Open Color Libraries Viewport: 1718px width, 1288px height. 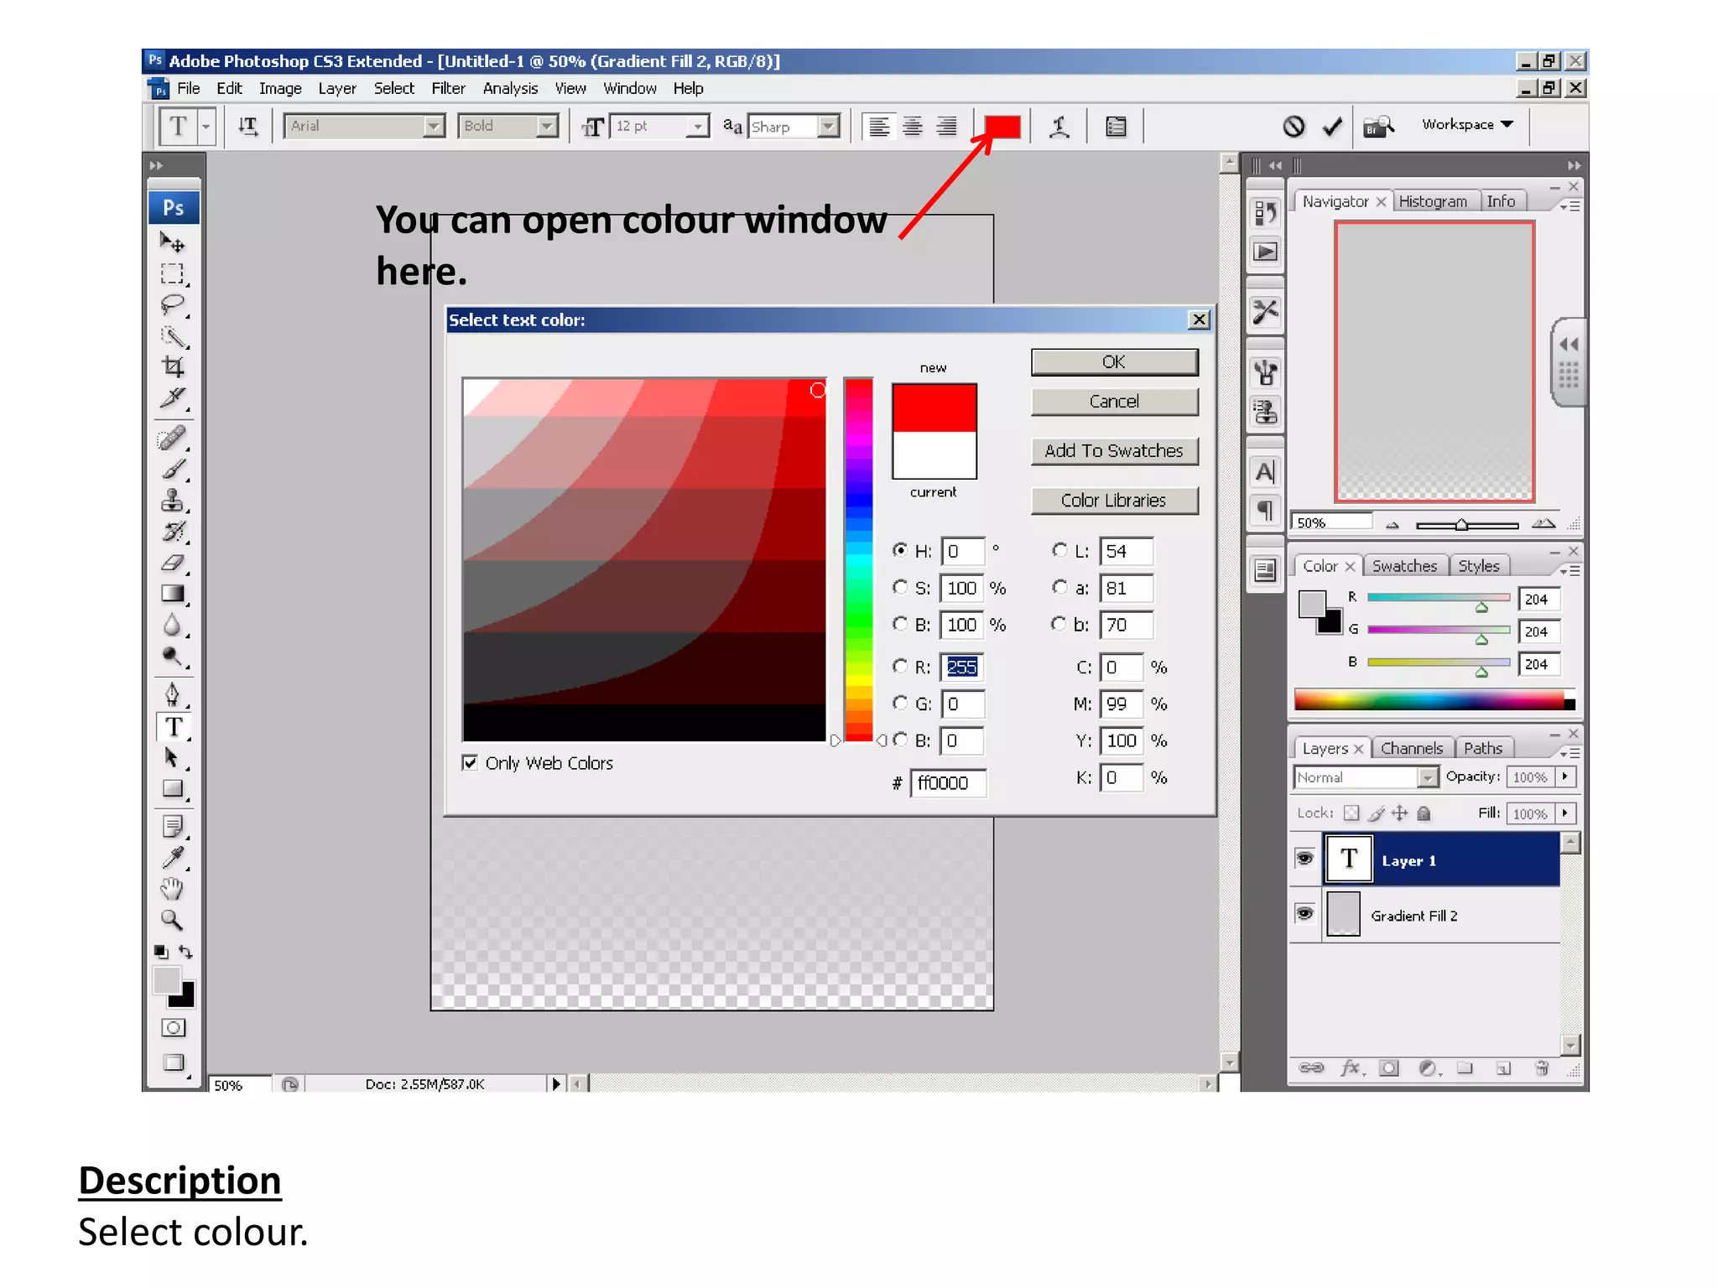coord(1114,501)
